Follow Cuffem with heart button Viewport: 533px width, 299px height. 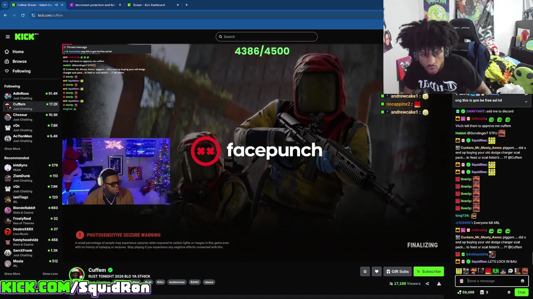tap(376, 272)
